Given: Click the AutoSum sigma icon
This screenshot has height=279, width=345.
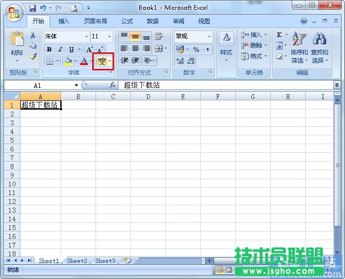Looking at the screenshot, I should tap(279, 35).
